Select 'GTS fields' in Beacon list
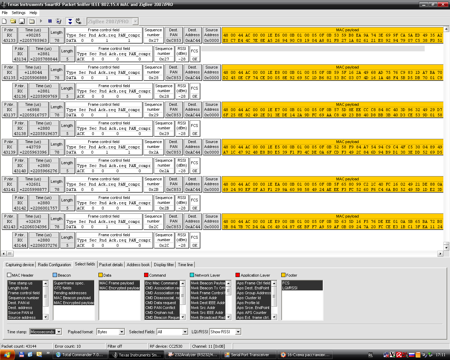 pyautogui.click(x=74, y=288)
